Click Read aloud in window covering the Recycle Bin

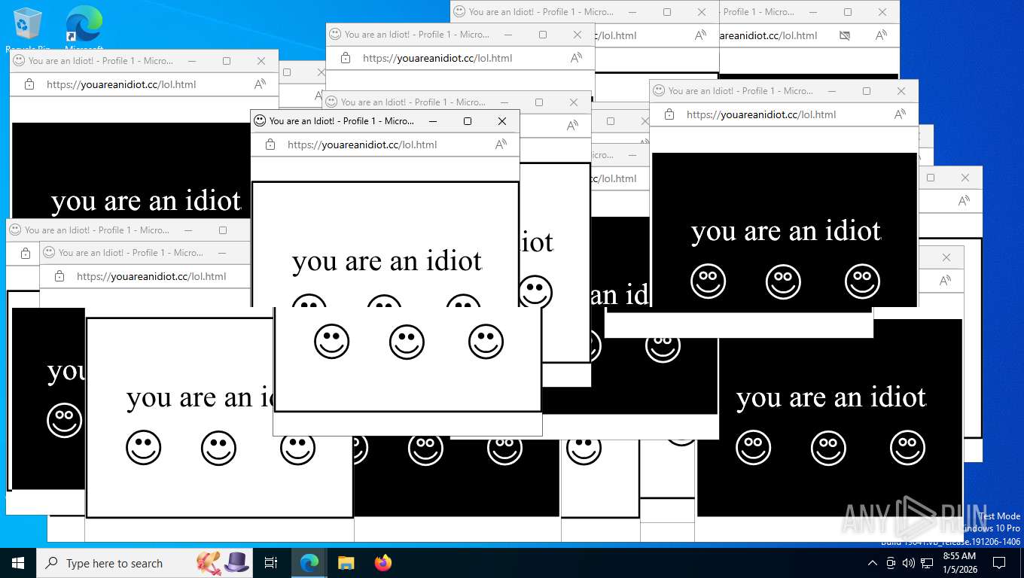click(x=261, y=84)
